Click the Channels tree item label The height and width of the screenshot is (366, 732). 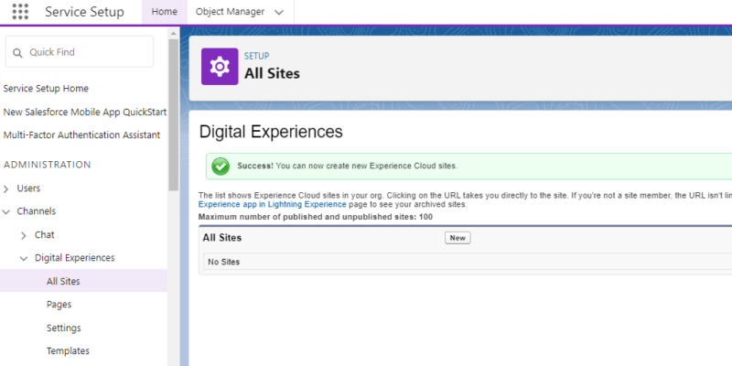coord(37,211)
